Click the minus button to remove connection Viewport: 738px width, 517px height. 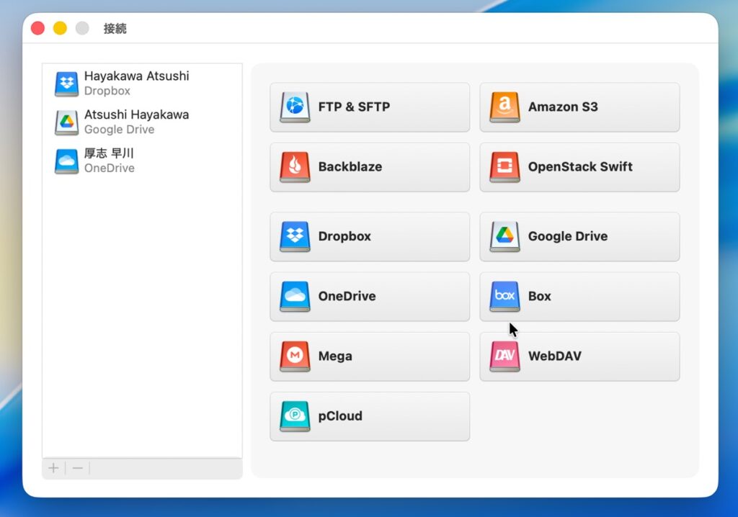point(78,469)
